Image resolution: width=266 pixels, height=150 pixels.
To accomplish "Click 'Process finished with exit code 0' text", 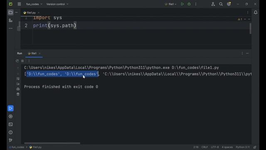I will point(61,87).
